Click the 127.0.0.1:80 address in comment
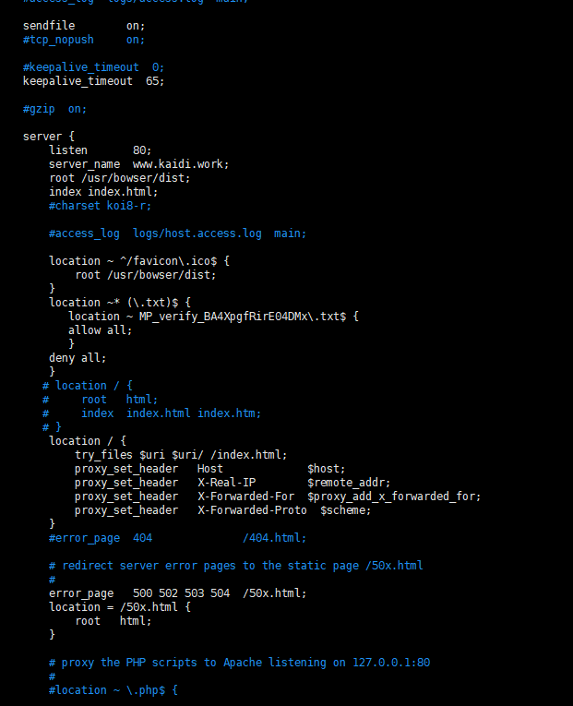This screenshot has width=573, height=706. (x=391, y=663)
